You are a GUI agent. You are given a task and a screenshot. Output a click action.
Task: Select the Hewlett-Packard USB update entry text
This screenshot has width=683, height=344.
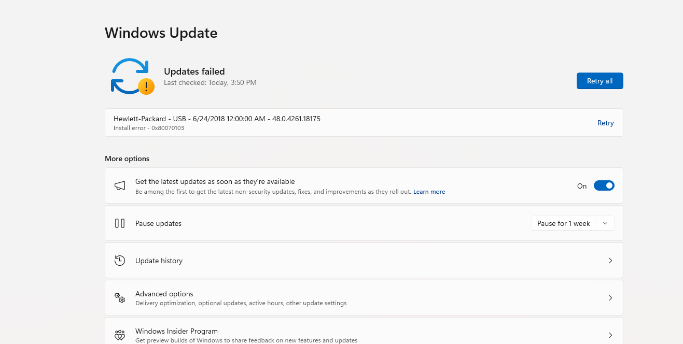pyautogui.click(x=217, y=119)
